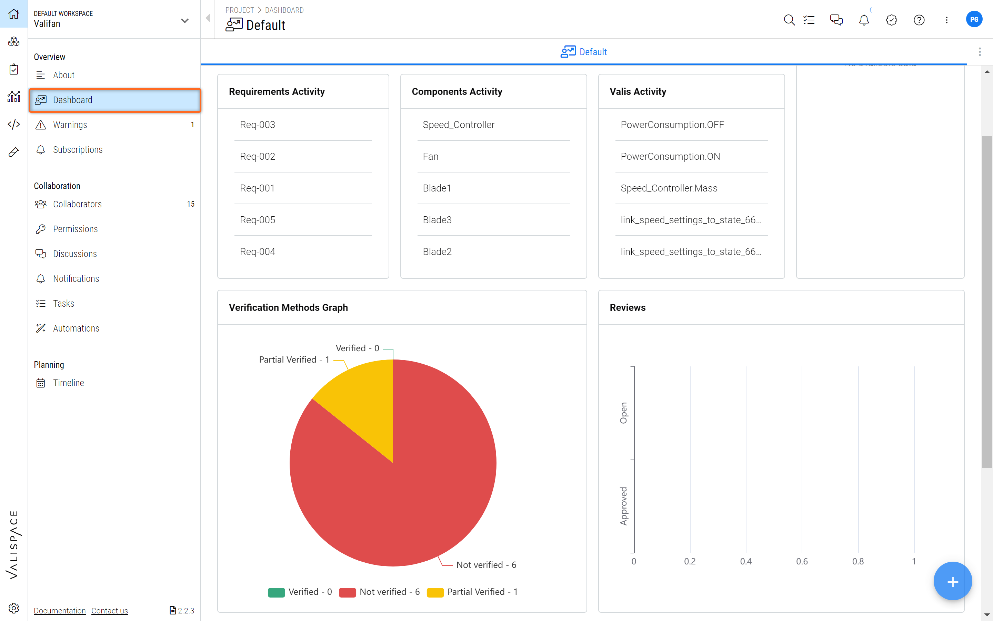Open PG user avatar menu
Screen dimensions: 993x621
974,19
